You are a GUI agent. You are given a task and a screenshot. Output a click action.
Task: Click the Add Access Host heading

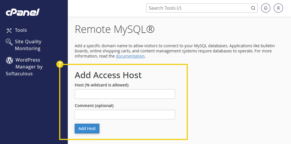coord(108,75)
